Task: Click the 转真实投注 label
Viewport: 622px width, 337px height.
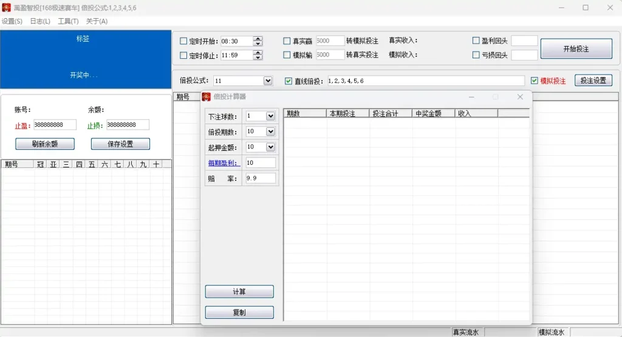Action: 362,55
